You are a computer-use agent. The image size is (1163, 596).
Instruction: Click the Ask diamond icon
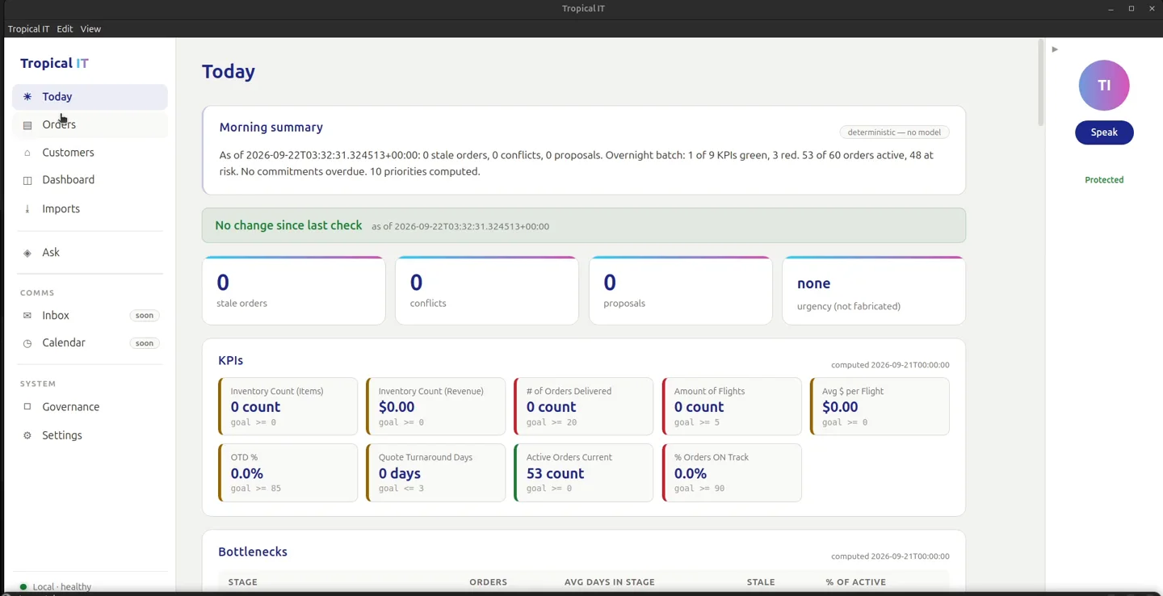27,253
